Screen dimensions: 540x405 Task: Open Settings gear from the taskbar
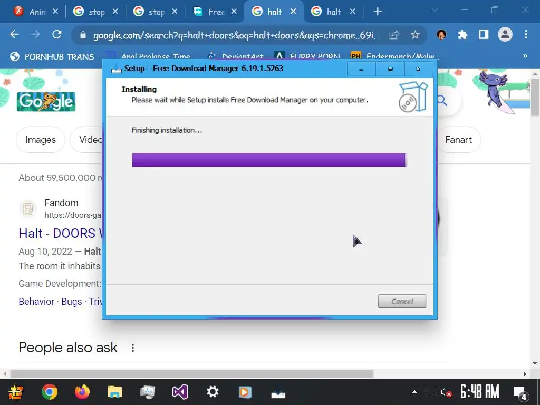click(x=213, y=392)
